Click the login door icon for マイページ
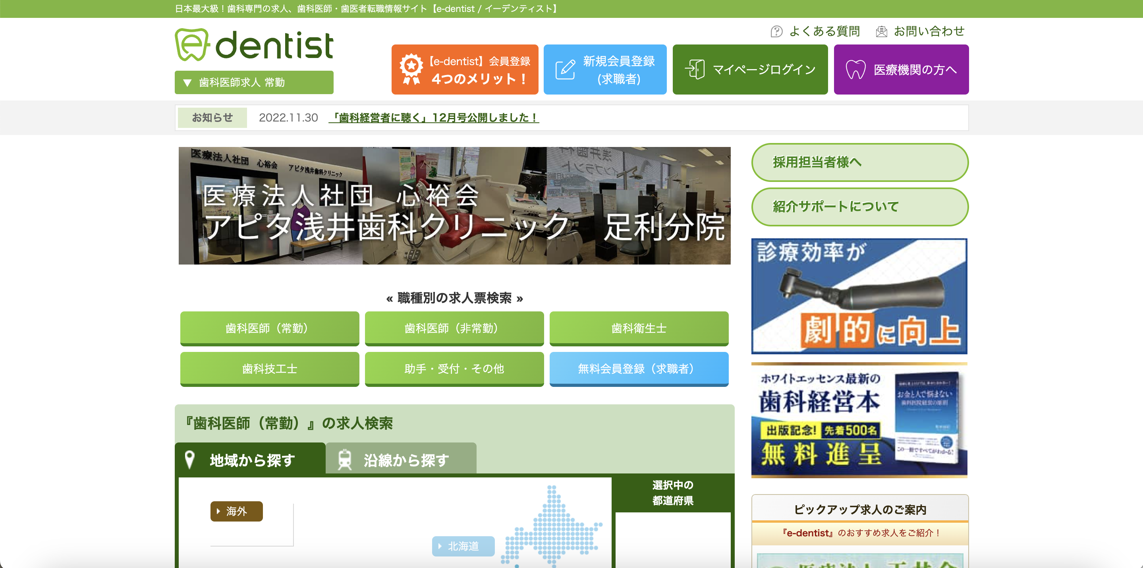The image size is (1143, 568). point(695,69)
